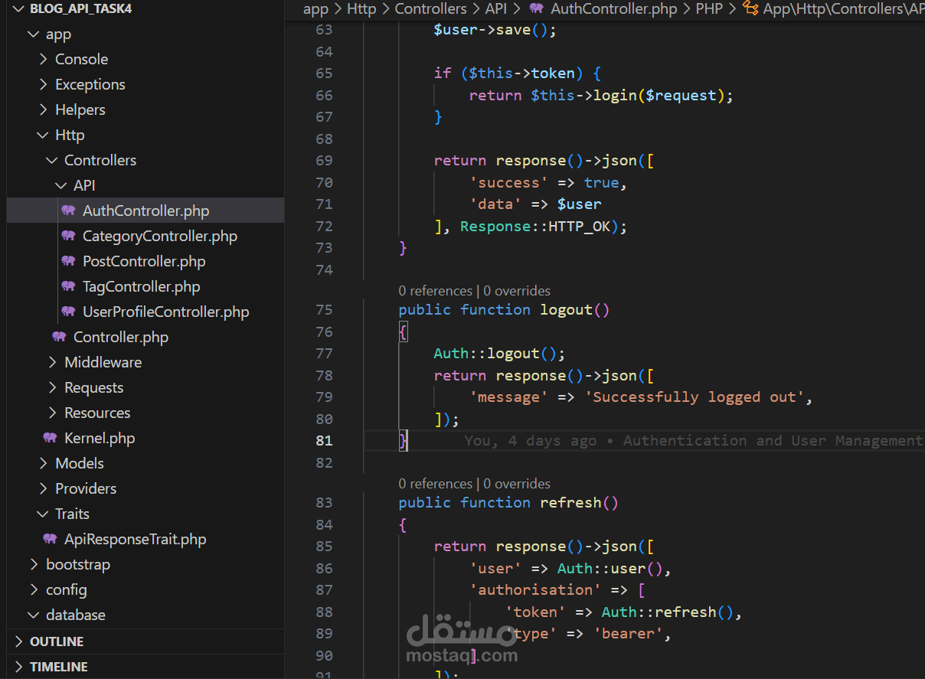Collapse the Traits folder
Image resolution: width=925 pixels, height=679 pixels.
[42, 514]
